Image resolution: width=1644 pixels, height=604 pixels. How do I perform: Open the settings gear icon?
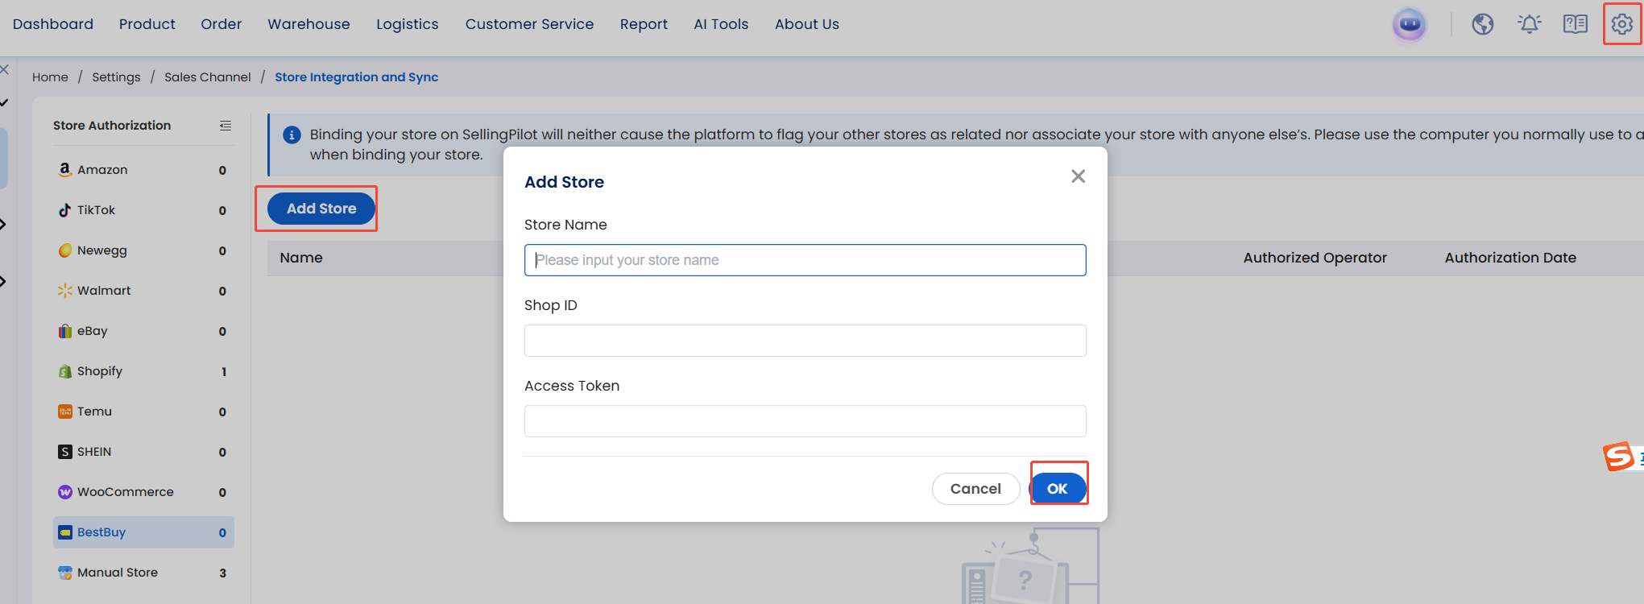[1621, 24]
